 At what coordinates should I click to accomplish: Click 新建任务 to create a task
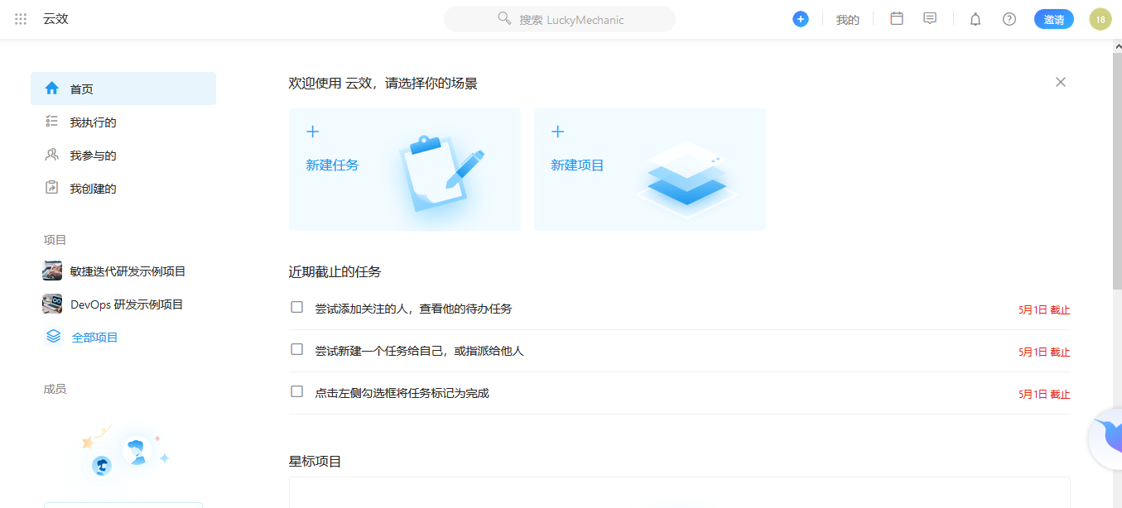(x=332, y=165)
